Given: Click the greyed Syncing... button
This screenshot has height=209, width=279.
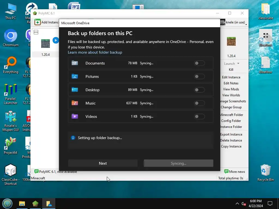Looking at the screenshot, I should coord(178,163).
